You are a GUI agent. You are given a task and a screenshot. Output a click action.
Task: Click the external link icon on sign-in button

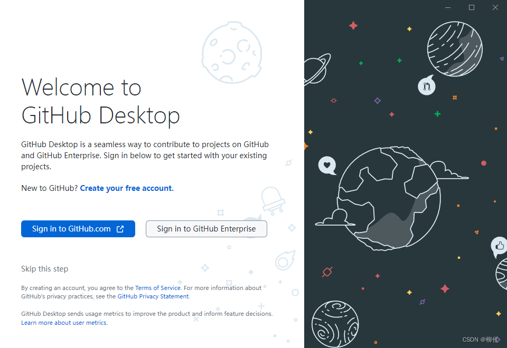[x=120, y=229]
